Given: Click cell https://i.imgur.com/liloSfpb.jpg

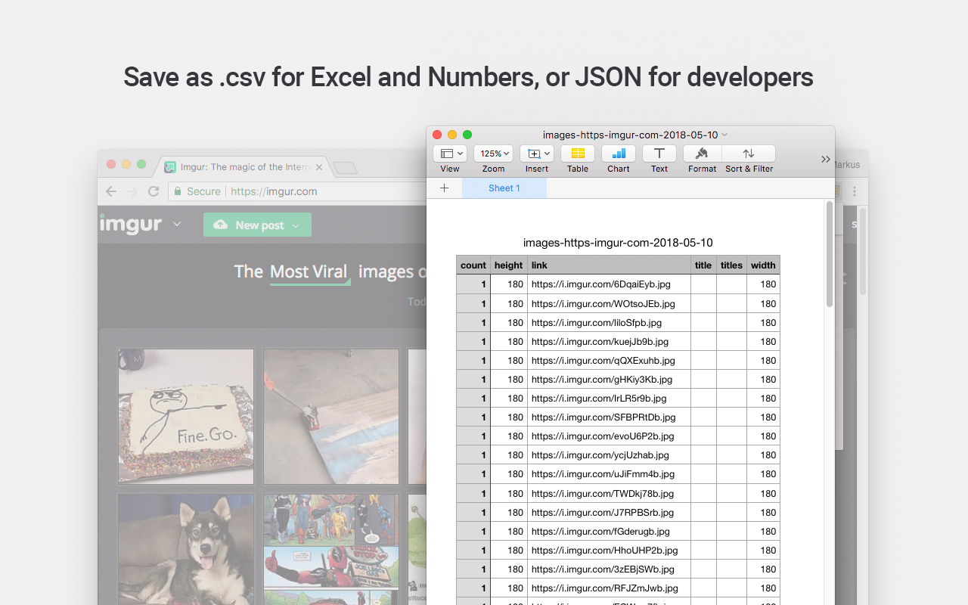Looking at the screenshot, I should [x=609, y=322].
